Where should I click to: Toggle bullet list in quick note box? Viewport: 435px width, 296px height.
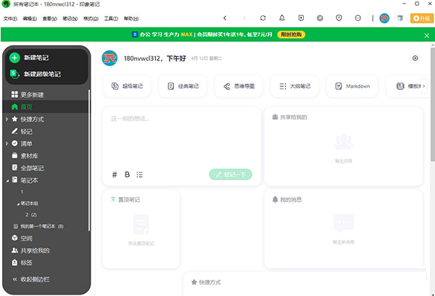(x=139, y=174)
